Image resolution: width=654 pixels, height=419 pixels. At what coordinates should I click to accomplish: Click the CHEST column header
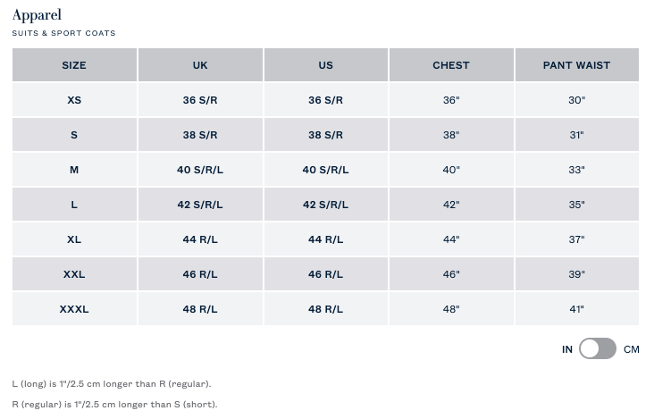(451, 65)
